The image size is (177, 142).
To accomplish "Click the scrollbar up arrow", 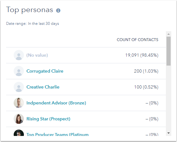I will (x=168, y=34).
